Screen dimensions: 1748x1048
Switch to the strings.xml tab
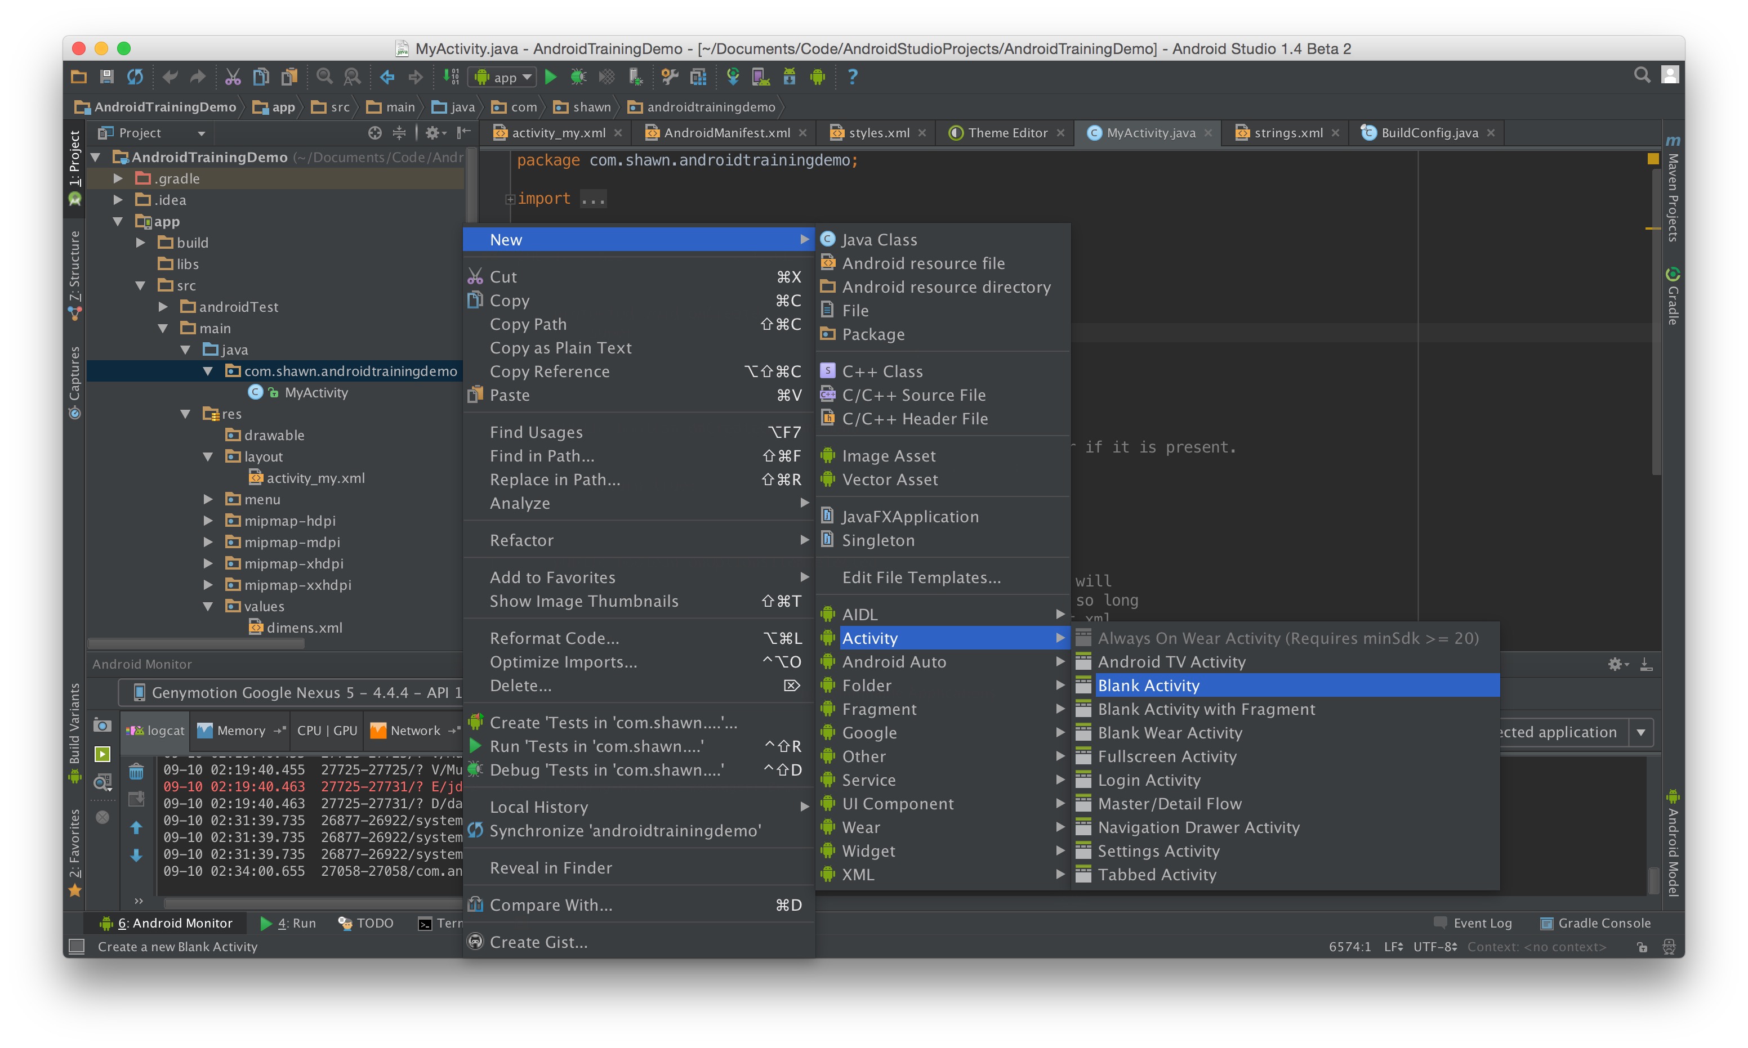point(1287,133)
